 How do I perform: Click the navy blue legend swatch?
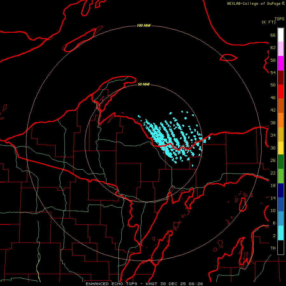pos(281,190)
